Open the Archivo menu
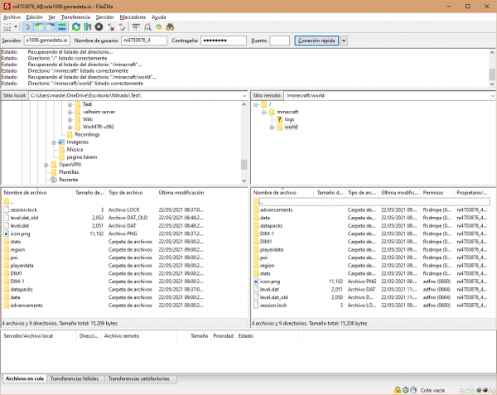Screen dimensions: 497x395 point(12,17)
